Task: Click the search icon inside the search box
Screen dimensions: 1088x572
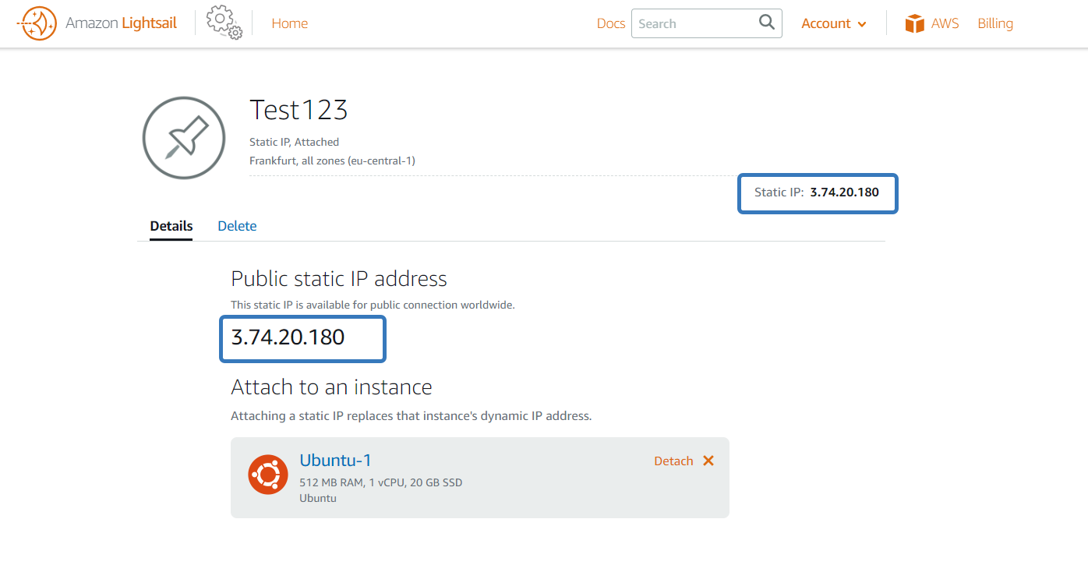Action: tap(765, 23)
